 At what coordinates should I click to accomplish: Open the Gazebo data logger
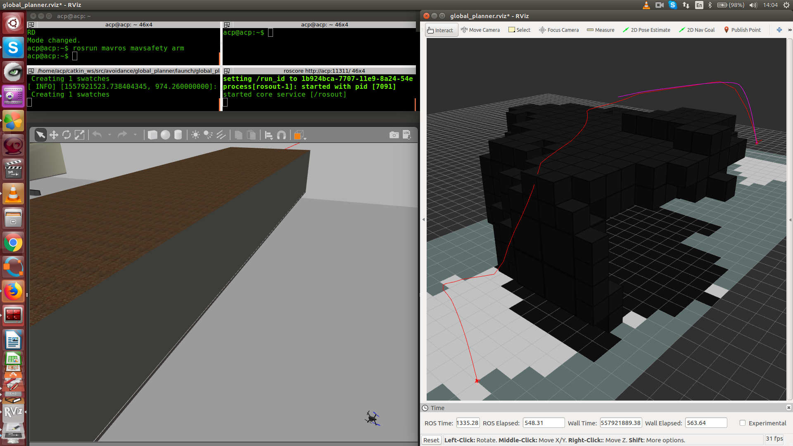[407, 135]
